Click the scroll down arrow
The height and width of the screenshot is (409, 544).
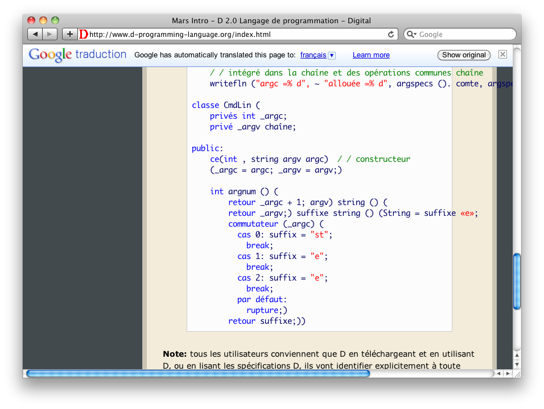click(x=517, y=364)
